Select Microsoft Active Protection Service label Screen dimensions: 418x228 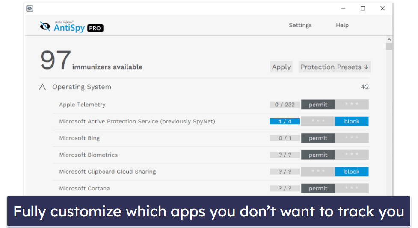tap(137, 121)
